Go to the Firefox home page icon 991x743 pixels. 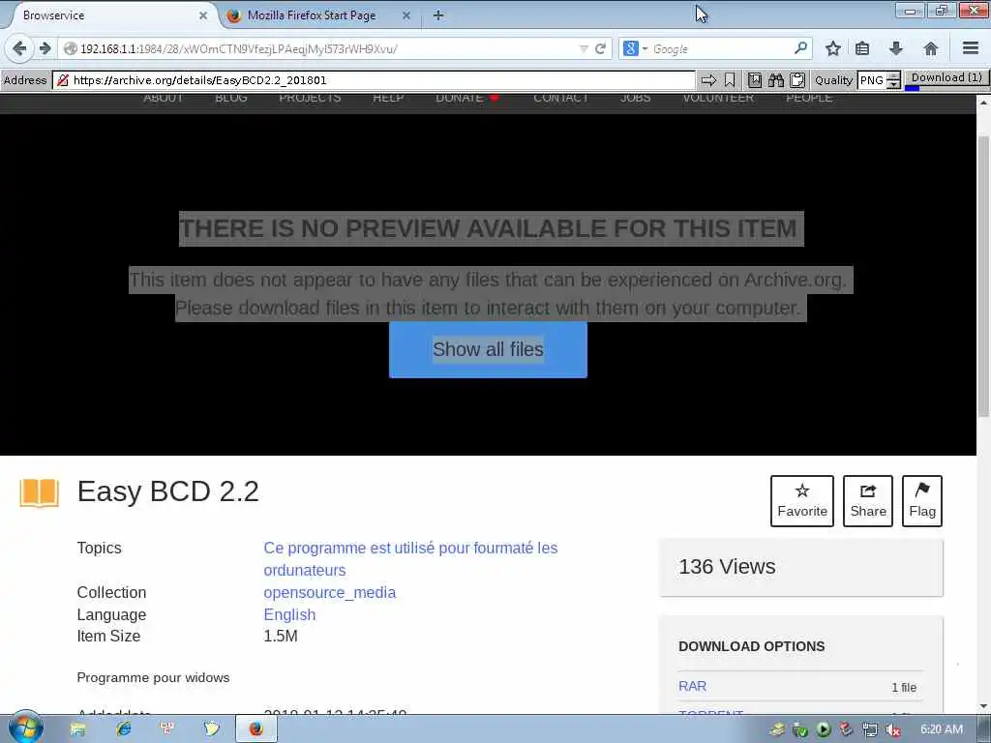pos(930,48)
